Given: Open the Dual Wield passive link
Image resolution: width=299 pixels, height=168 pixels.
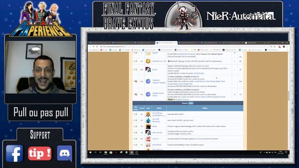Looking at the screenshot, I should click(x=157, y=145).
